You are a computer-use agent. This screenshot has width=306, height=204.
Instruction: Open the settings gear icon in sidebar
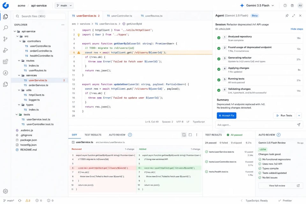coord(5,191)
